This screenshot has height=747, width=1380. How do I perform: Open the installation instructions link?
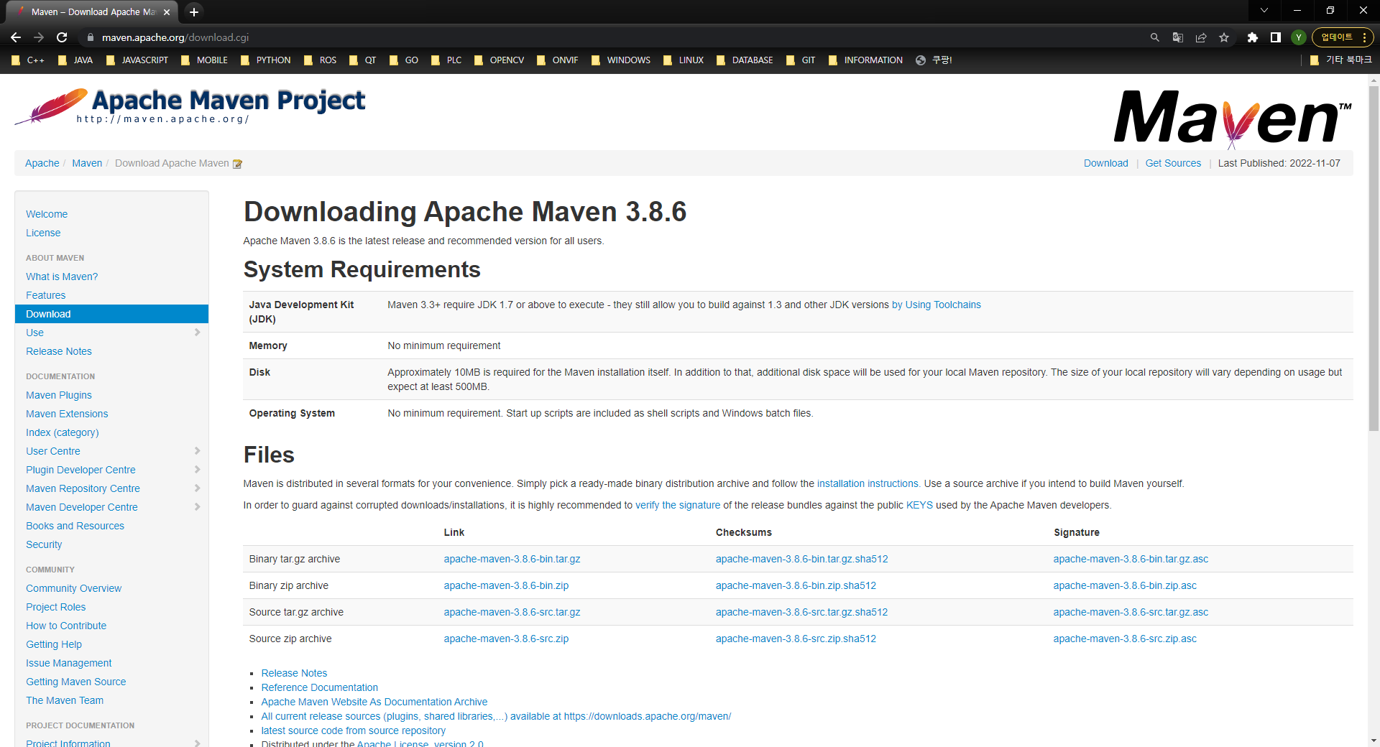pos(868,483)
